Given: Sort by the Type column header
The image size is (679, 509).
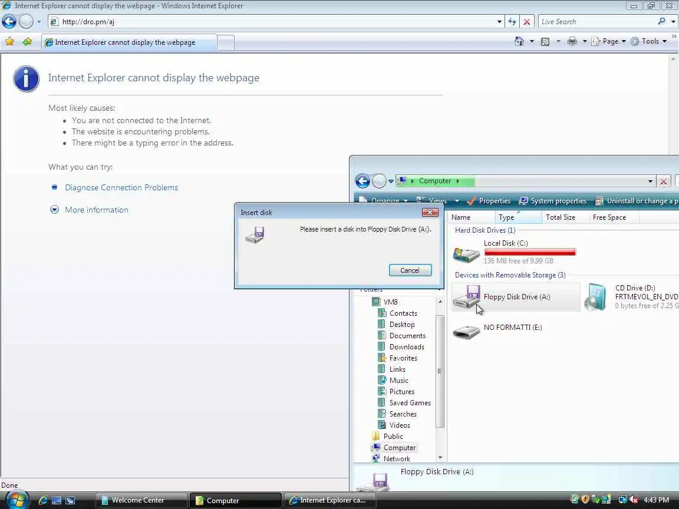Looking at the screenshot, I should click(x=518, y=217).
